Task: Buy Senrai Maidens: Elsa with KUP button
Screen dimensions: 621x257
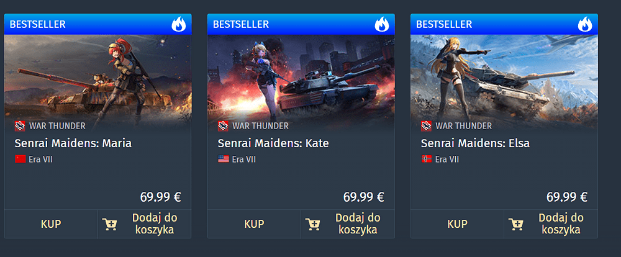Action: coord(458,224)
